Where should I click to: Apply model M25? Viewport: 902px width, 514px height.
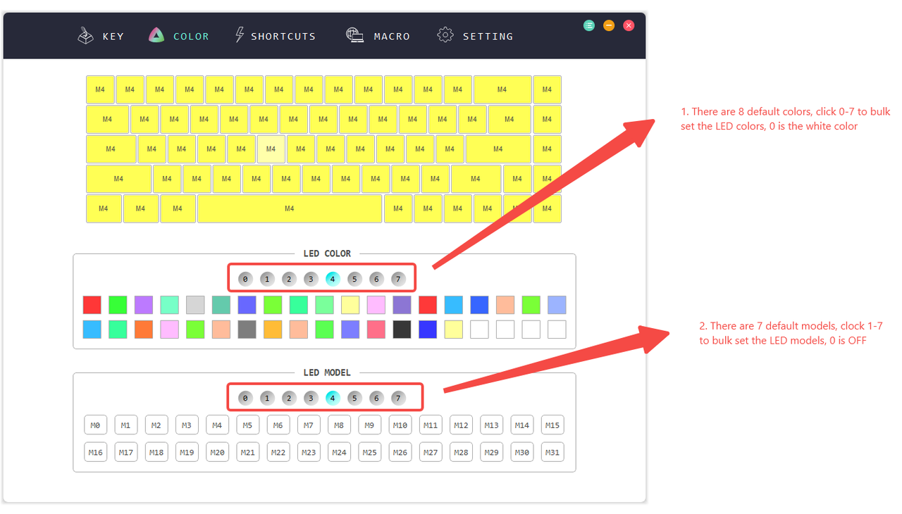(370, 452)
